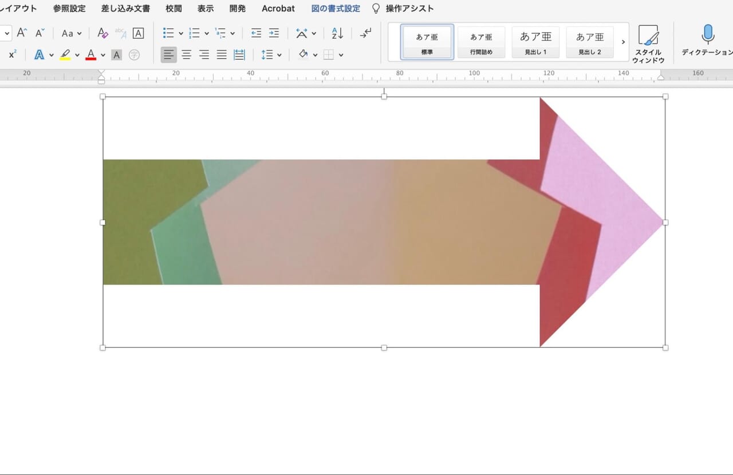Clear all formatting with eraser icon

[103, 33]
